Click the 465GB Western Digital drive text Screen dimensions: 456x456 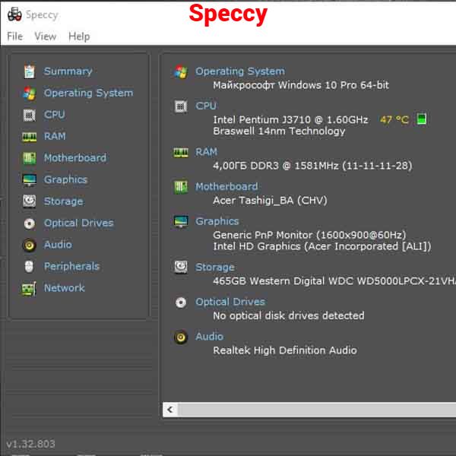334,281
